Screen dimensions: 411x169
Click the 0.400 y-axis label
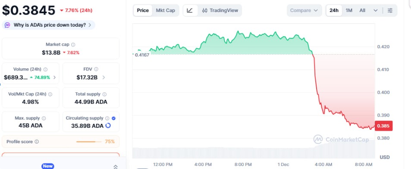coord(383,92)
